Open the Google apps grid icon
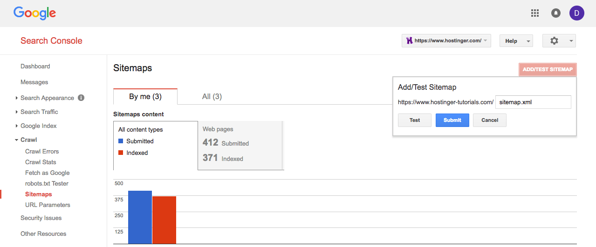The width and height of the screenshot is (596, 247). pyautogui.click(x=535, y=13)
